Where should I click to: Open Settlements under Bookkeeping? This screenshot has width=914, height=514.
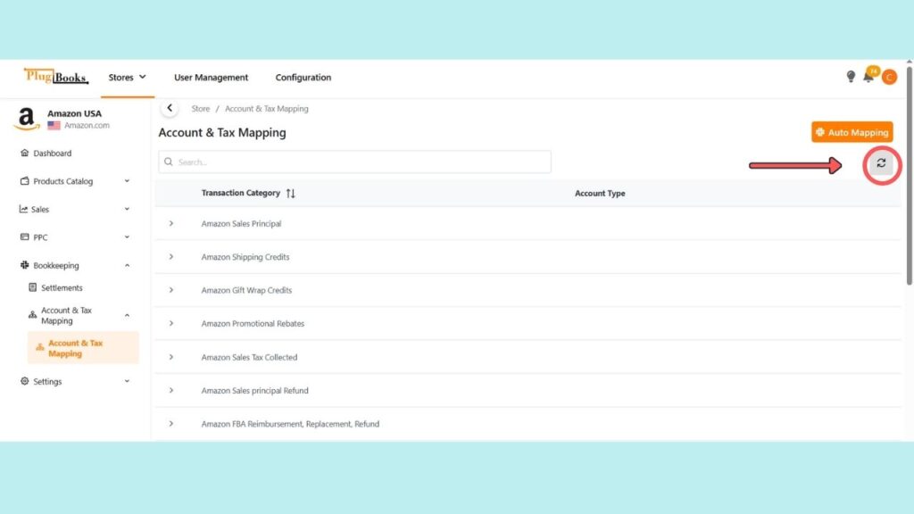(x=62, y=288)
